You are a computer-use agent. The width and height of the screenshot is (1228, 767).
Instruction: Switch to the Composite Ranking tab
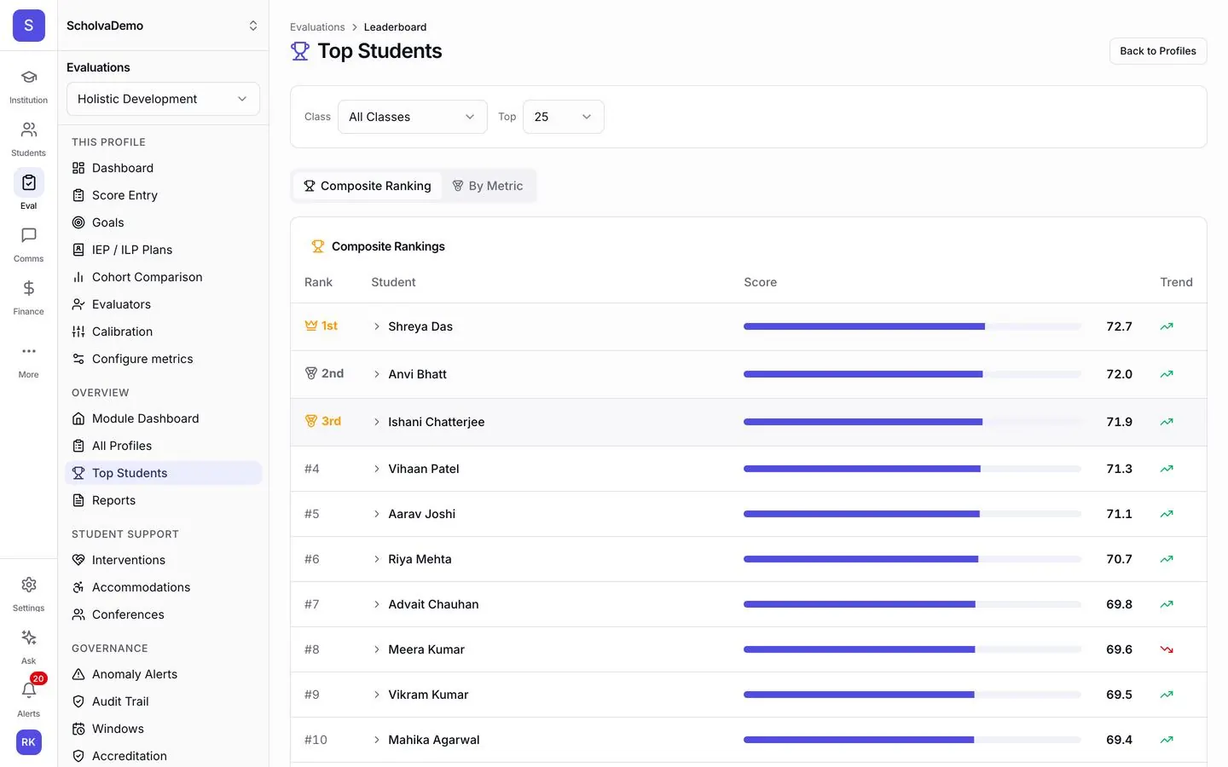(368, 186)
